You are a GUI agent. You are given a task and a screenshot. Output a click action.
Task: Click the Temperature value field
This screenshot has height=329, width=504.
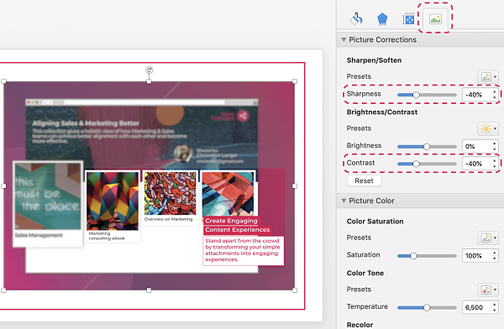[x=476, y=307]
